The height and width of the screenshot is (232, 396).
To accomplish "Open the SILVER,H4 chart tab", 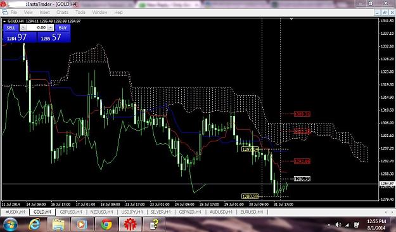I will tap(161, 212).
